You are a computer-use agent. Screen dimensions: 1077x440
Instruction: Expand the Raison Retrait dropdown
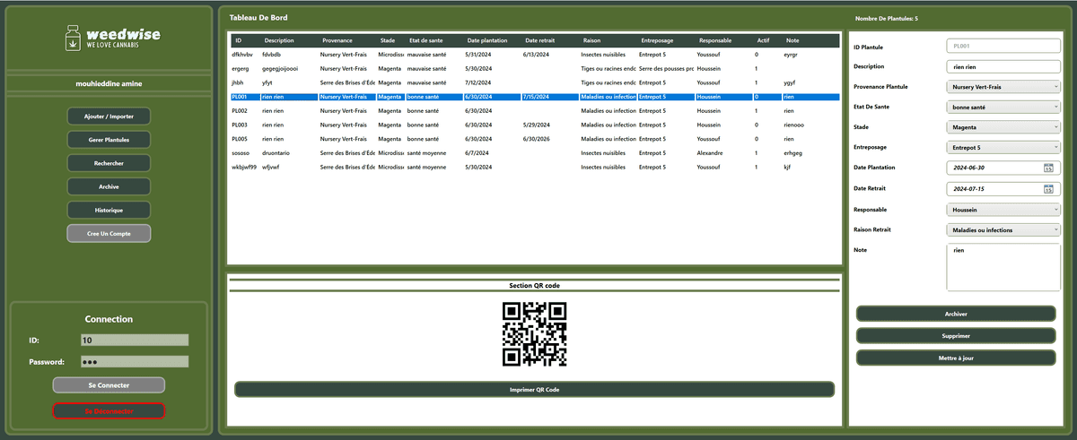click(x=1003, y=229)
